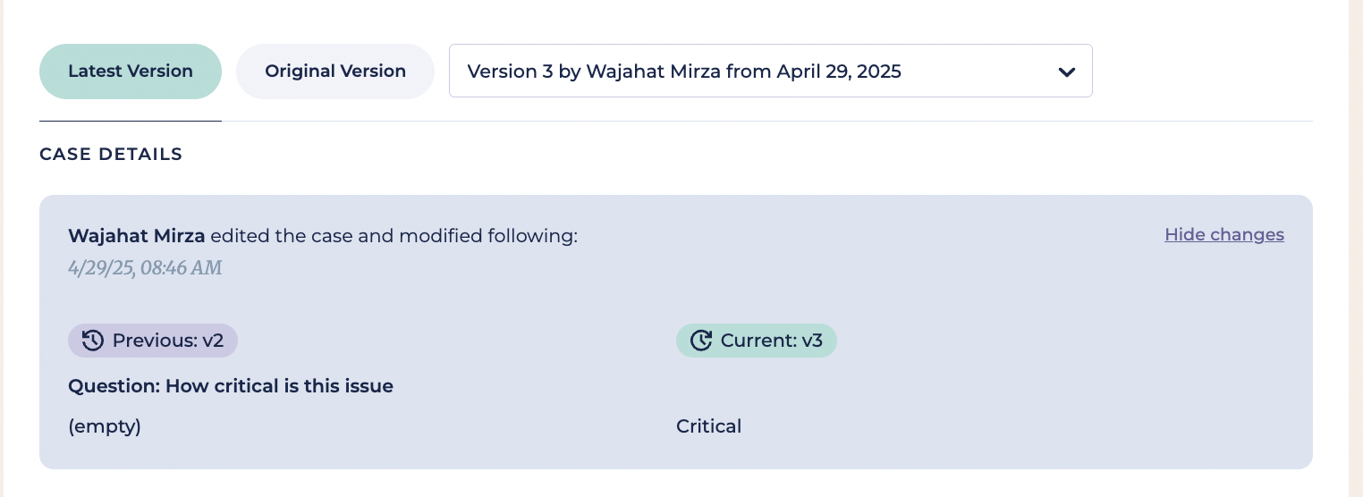Click the (empty) previous answer value
This screenshot has height=497, width=1363.
105,426
